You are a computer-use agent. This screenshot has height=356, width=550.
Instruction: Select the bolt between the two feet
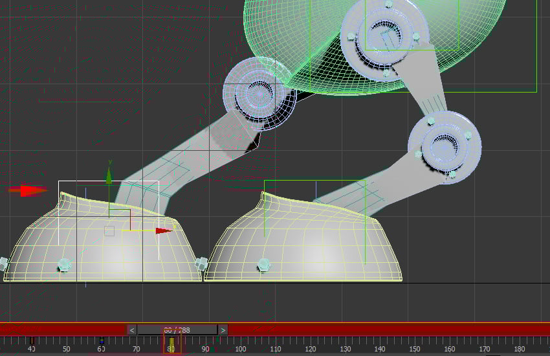click(x=201, y=263)
